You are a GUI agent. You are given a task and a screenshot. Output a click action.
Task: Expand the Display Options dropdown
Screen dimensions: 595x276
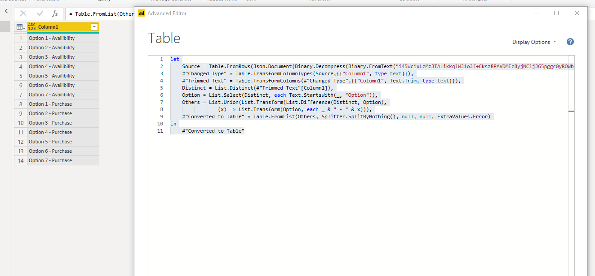tap(534, 42)
